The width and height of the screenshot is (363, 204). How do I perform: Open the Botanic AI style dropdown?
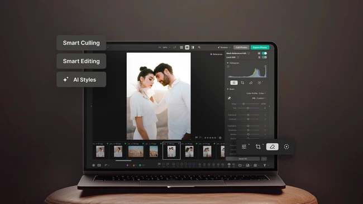224,47
